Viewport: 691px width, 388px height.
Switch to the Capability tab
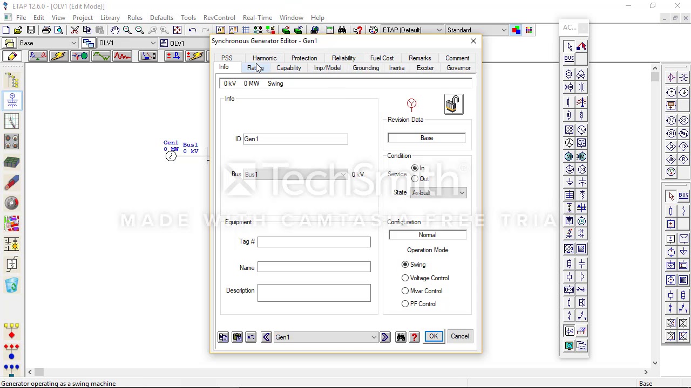289,68
